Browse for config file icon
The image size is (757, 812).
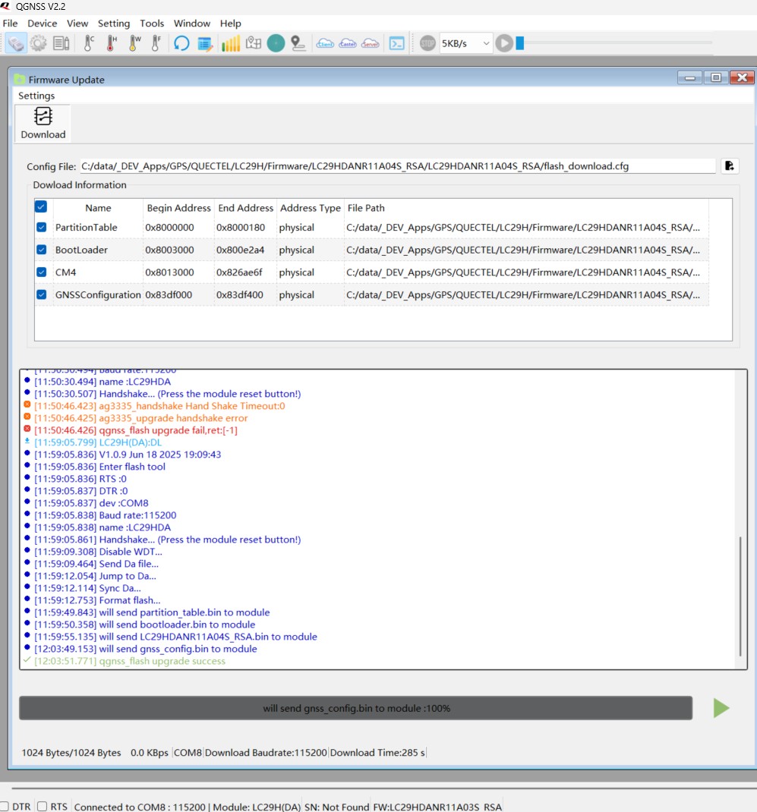(x=729, y=166)
